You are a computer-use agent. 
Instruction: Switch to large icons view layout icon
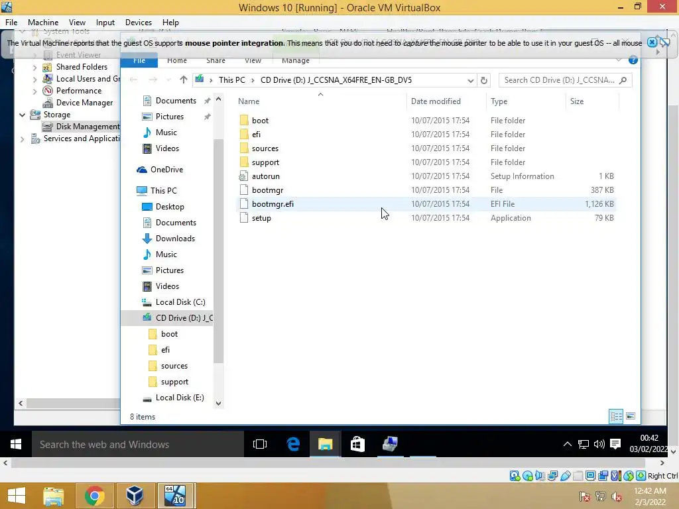631,416
